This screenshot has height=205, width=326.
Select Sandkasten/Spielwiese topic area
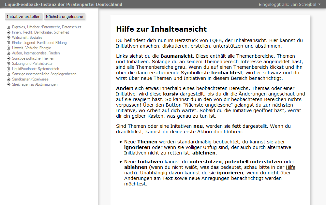click(30, 79)
